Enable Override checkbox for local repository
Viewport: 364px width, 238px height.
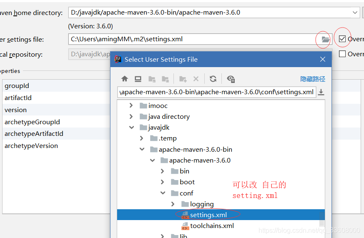(342, 54)
